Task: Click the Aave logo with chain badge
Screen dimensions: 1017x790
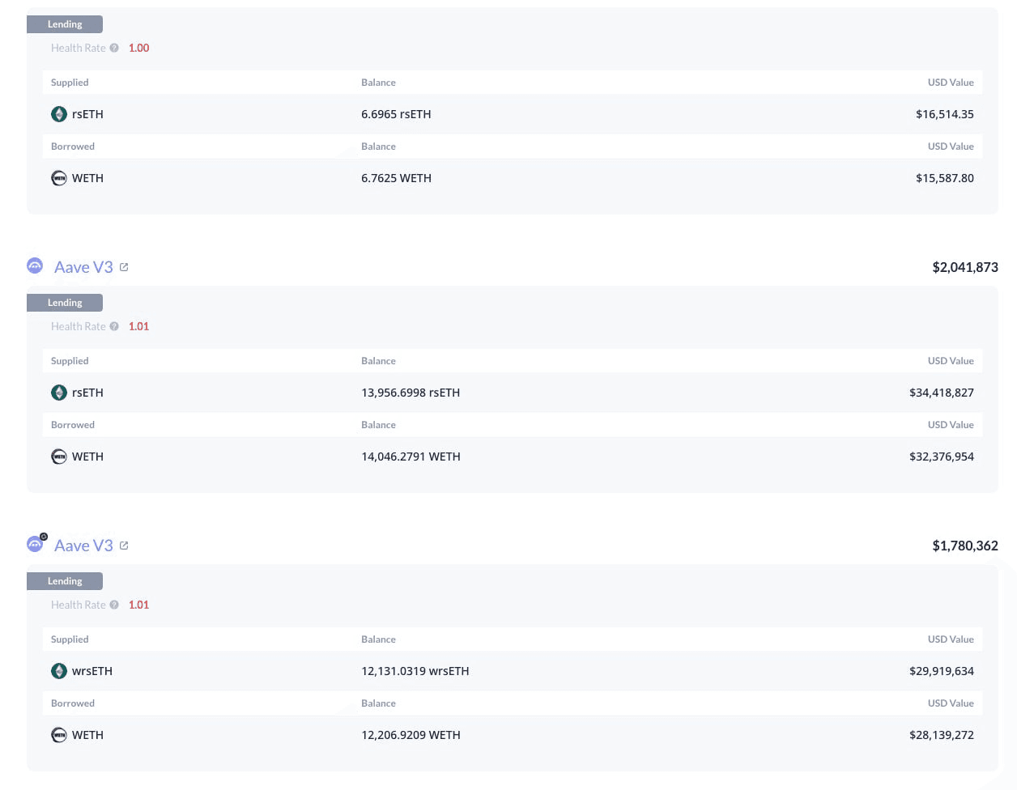Action: [x=36, y=544]
